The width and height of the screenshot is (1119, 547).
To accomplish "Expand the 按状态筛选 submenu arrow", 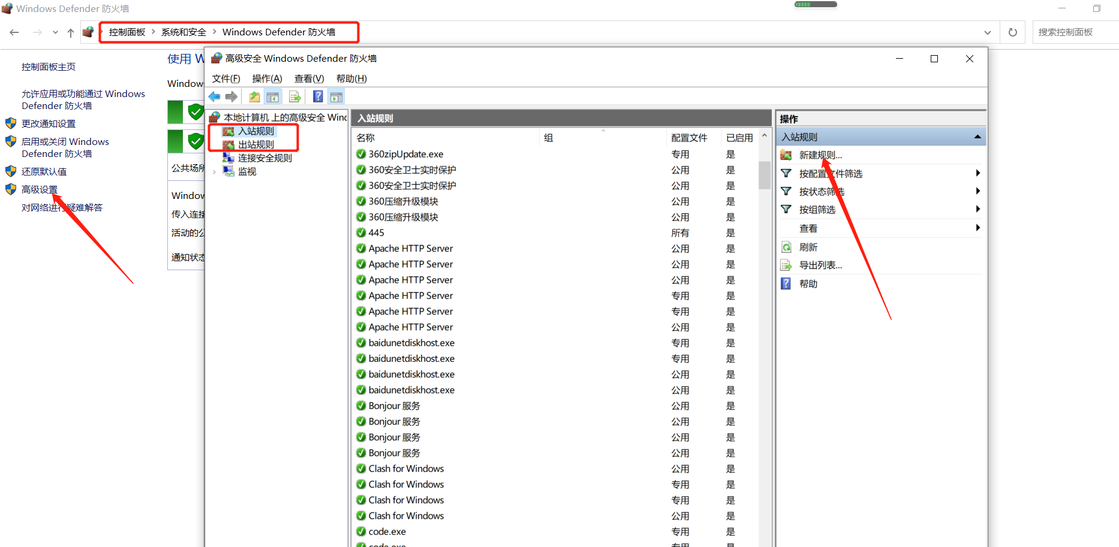I will 977,191.
